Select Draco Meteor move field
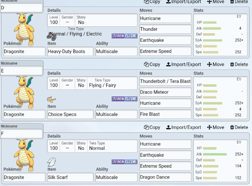Image resolution: width=252 pixels, height=186 pixels. click(x=165, y=92)
